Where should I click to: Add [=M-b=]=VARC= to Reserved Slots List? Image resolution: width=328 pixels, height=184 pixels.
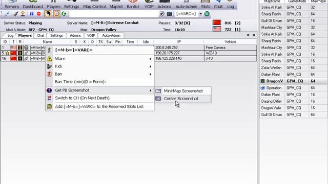(99, 107)
